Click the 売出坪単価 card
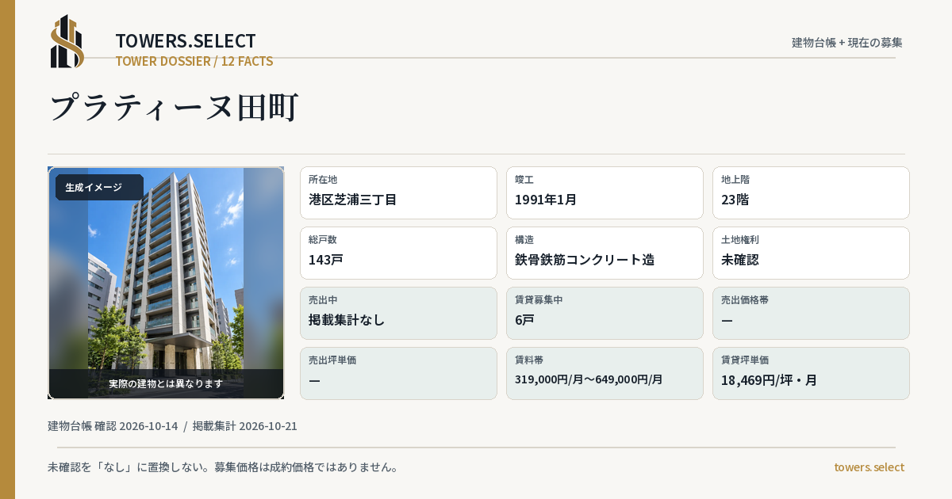 [x=398, y=373]
